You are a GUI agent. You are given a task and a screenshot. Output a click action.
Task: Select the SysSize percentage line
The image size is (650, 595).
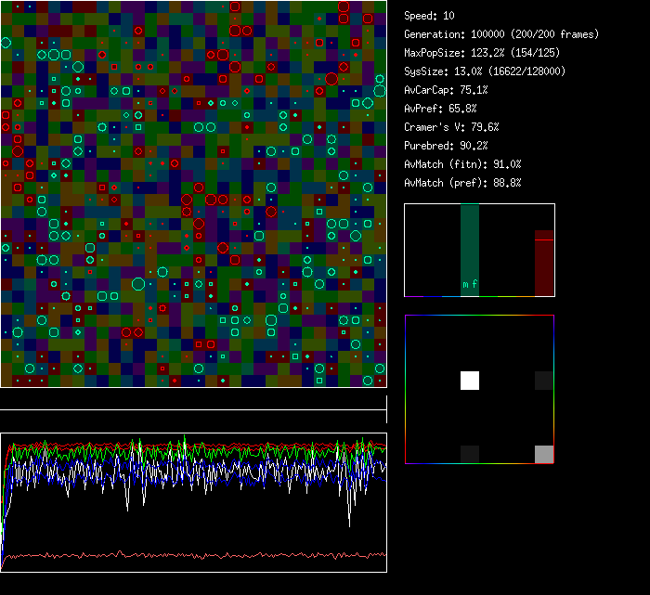coord(484,71)
